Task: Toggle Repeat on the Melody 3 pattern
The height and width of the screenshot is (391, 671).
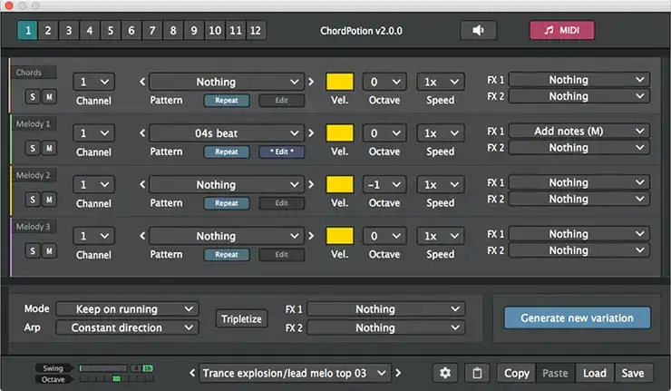Action: coord(227,254)
